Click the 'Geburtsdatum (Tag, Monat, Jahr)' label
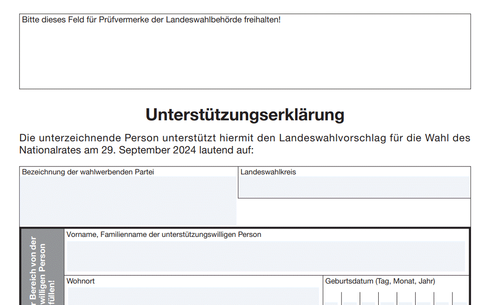486x305 pixels. 380,281
